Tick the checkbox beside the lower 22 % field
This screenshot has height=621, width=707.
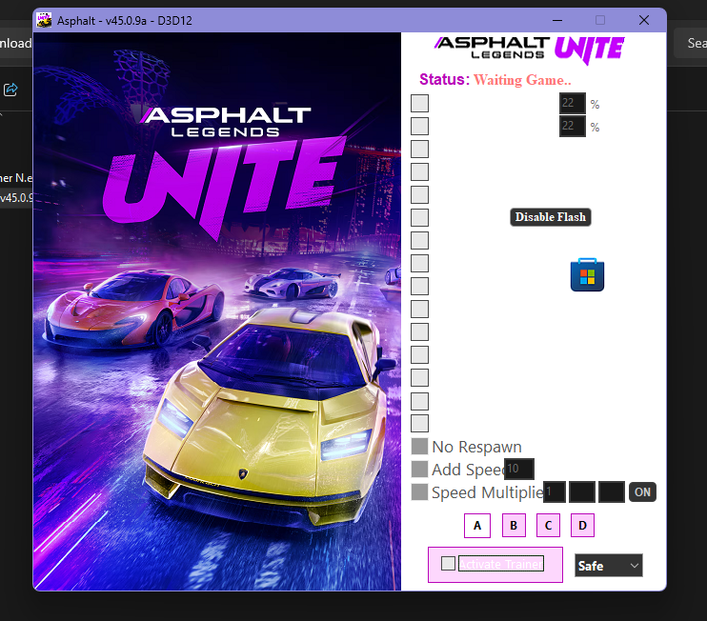pos(419,126)
